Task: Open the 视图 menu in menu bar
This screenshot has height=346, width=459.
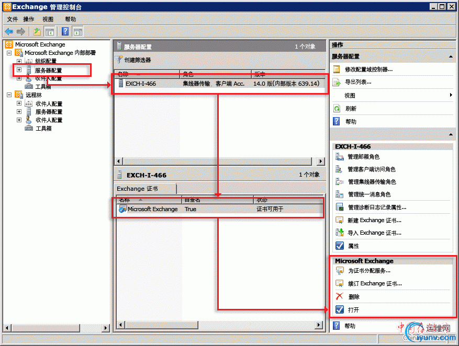Action: point(48,19)
